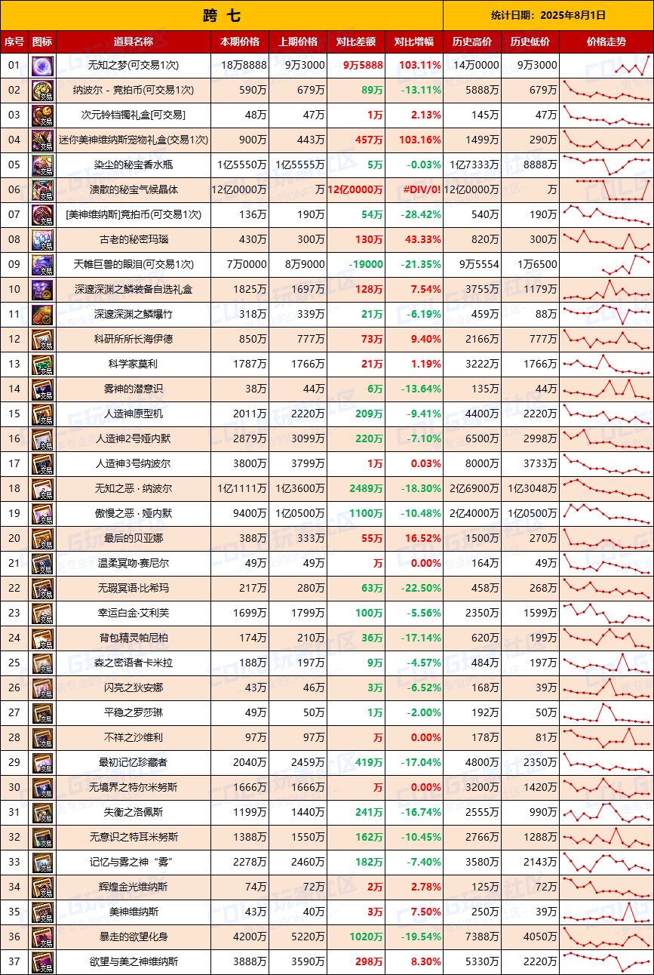This screenshot has width=654, height=975.
Task: Click the card icon for 失衡之洛佩斯
Action: [42, 813]
